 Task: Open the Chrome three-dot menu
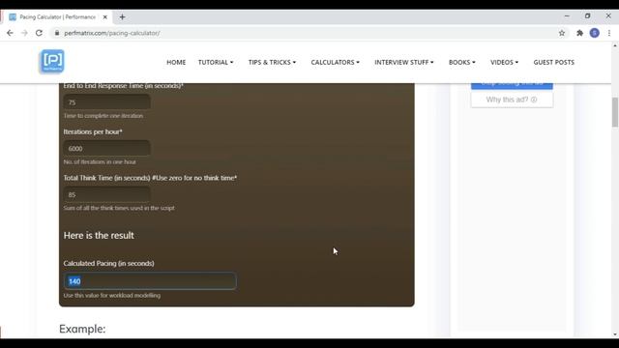(x=609, y=33)
